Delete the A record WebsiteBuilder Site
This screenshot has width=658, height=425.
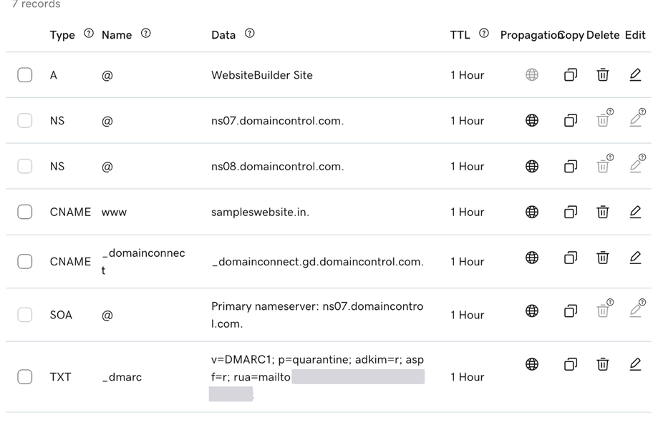[x=603, y=74]
